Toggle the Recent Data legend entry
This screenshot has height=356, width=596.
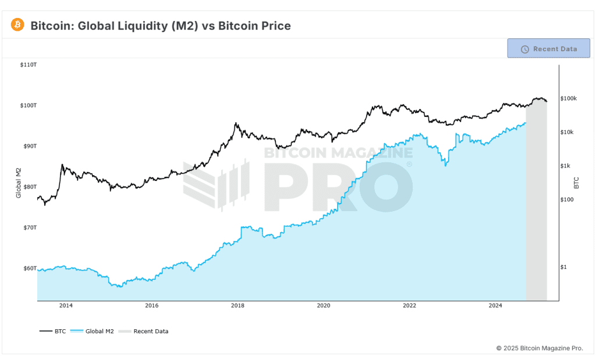click(143, 331)
